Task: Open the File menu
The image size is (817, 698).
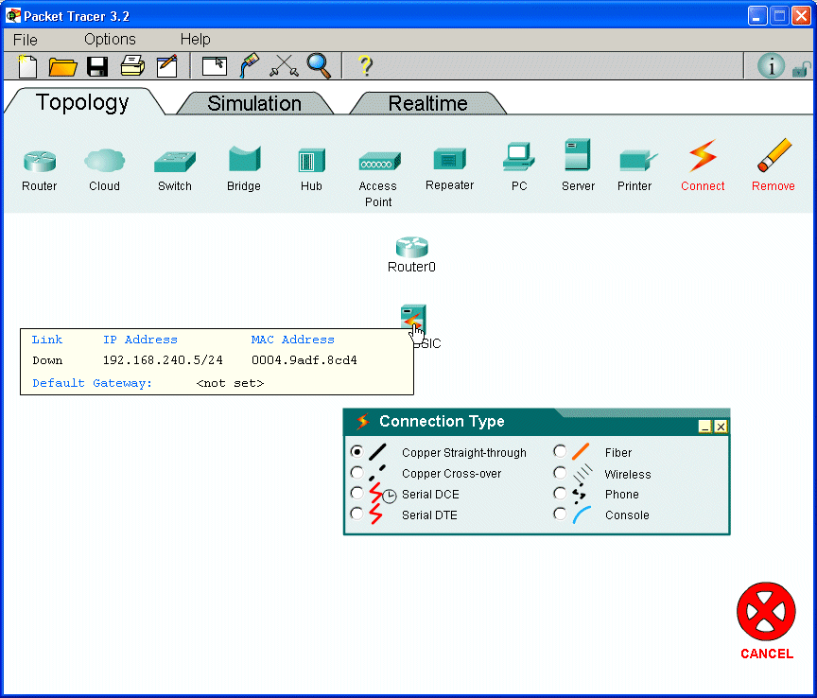Action: [x=25, y=40]
